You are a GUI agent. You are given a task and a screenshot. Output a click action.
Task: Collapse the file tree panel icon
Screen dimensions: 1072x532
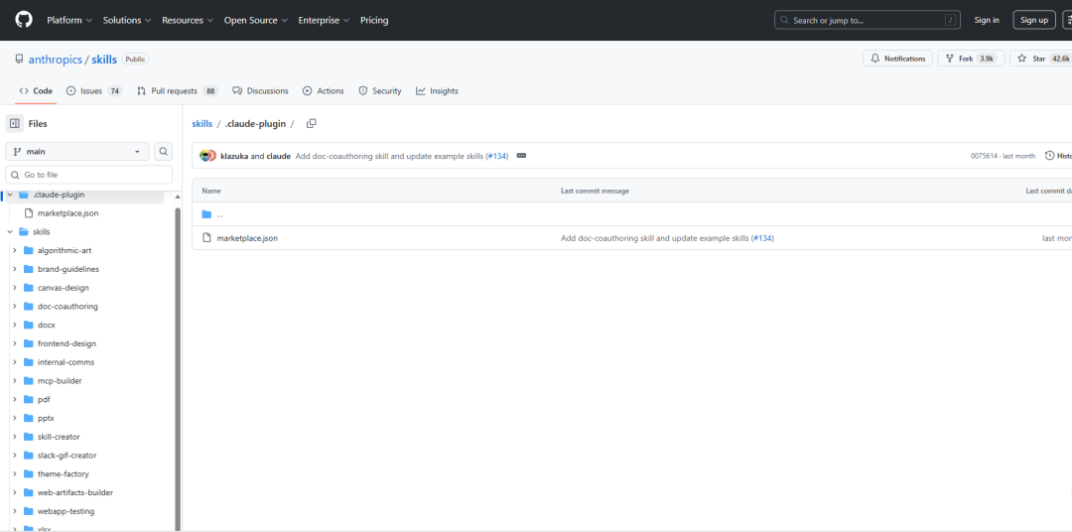tap(14, 124)
